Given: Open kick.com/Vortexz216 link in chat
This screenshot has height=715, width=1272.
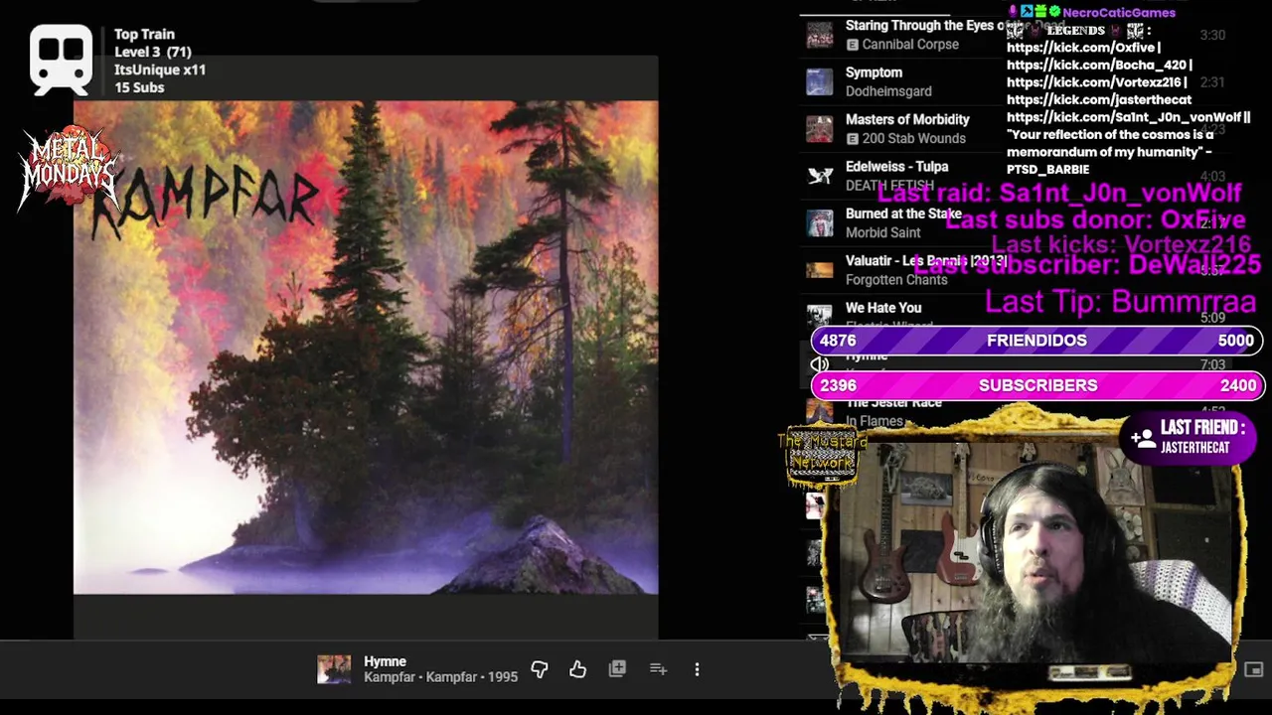Looking at the screenshot, I should (x=1094, y=82).
